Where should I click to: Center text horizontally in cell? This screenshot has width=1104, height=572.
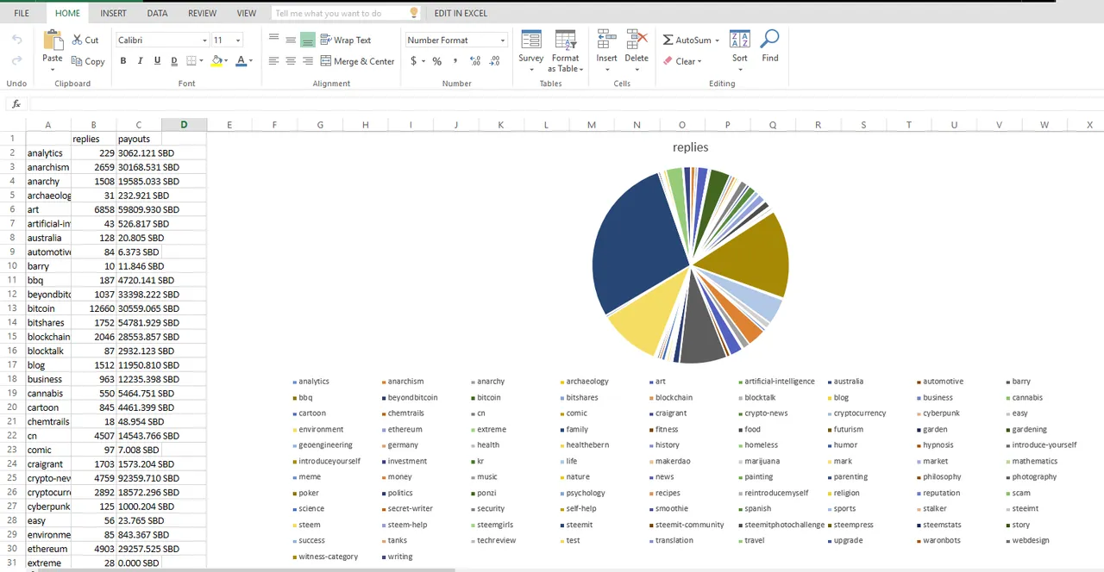pyautogui.click(x=291, y=61)
